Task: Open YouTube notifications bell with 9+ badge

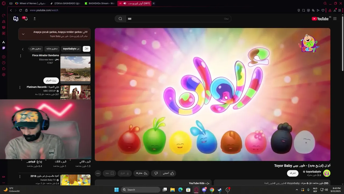Action: tap(26, 19)
